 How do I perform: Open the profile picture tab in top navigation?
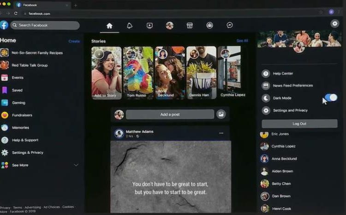(x=169, y=26)
